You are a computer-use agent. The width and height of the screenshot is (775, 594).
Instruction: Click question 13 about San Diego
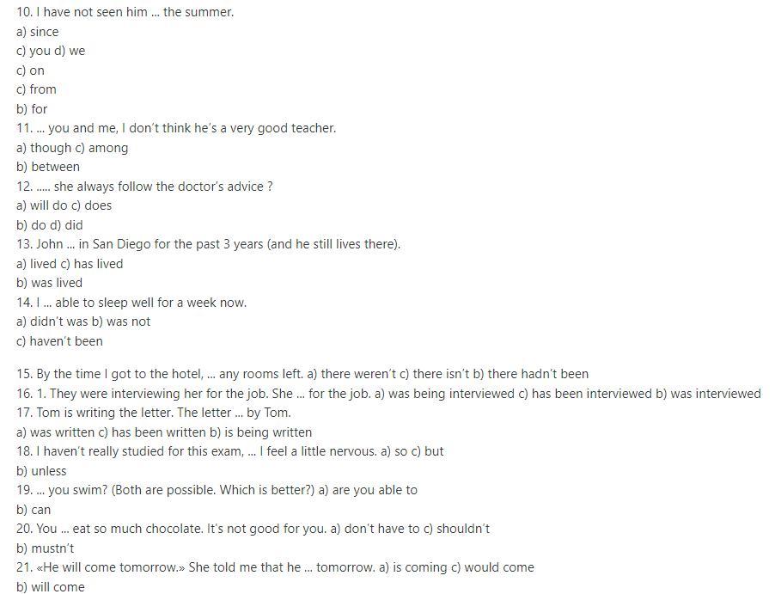(208, 244)
